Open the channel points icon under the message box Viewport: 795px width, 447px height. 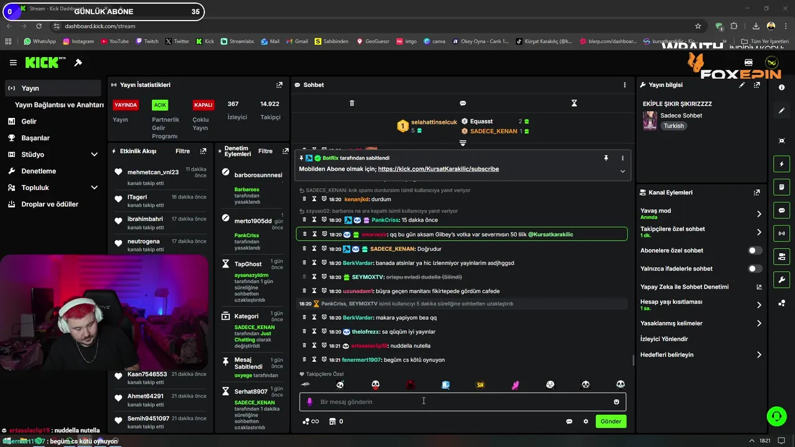[310, 422]
